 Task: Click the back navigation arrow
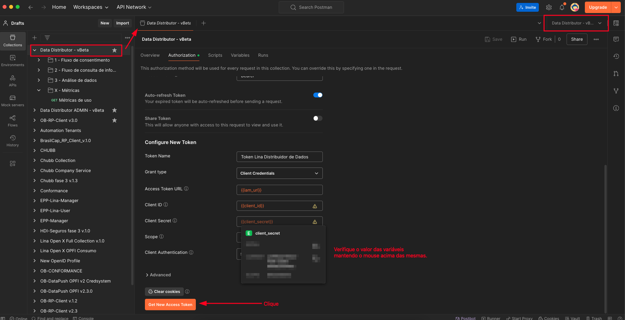click(x=31, y=7)
